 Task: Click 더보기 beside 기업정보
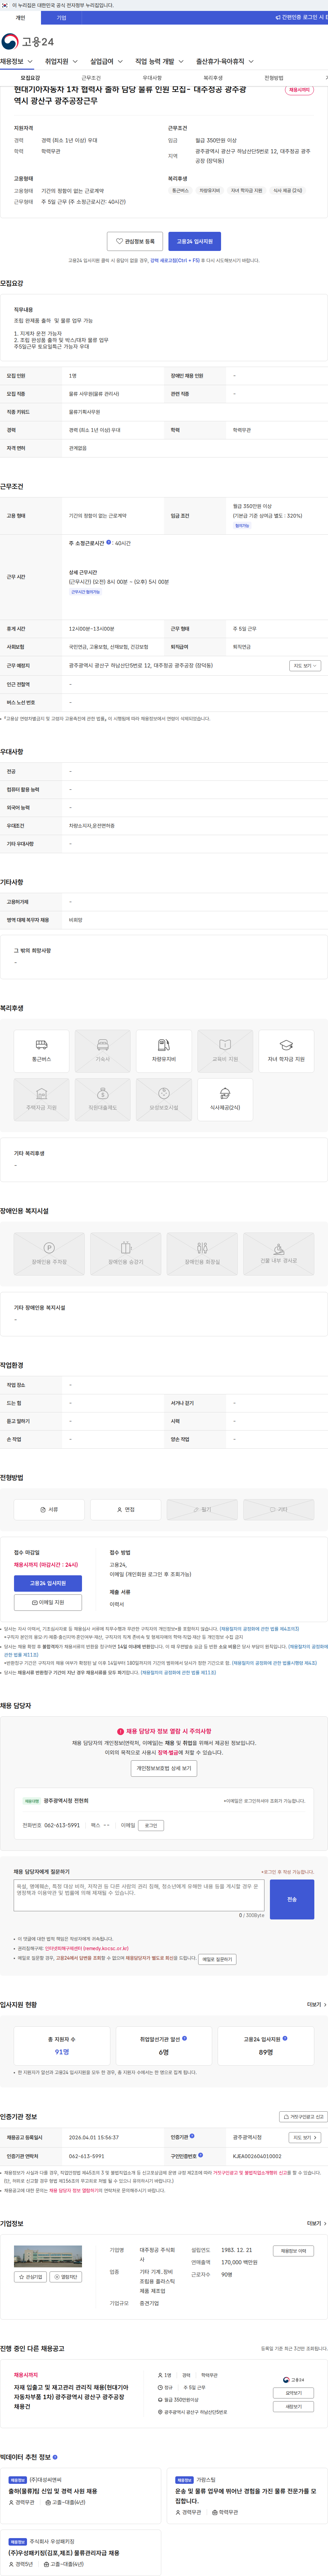click(x=316, y=2223)
